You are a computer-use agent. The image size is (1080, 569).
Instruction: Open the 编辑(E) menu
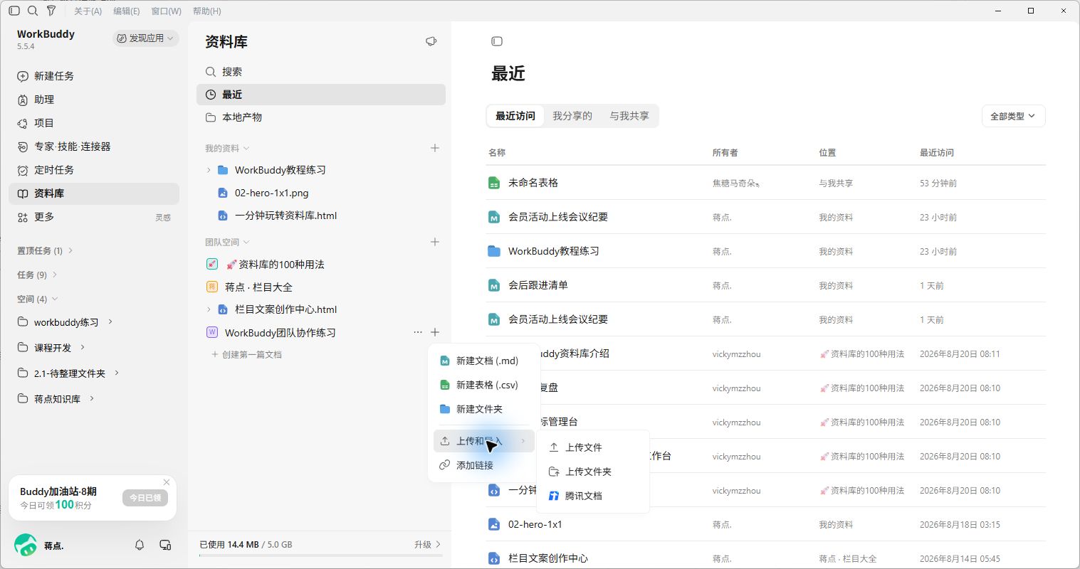click(127, 11)
